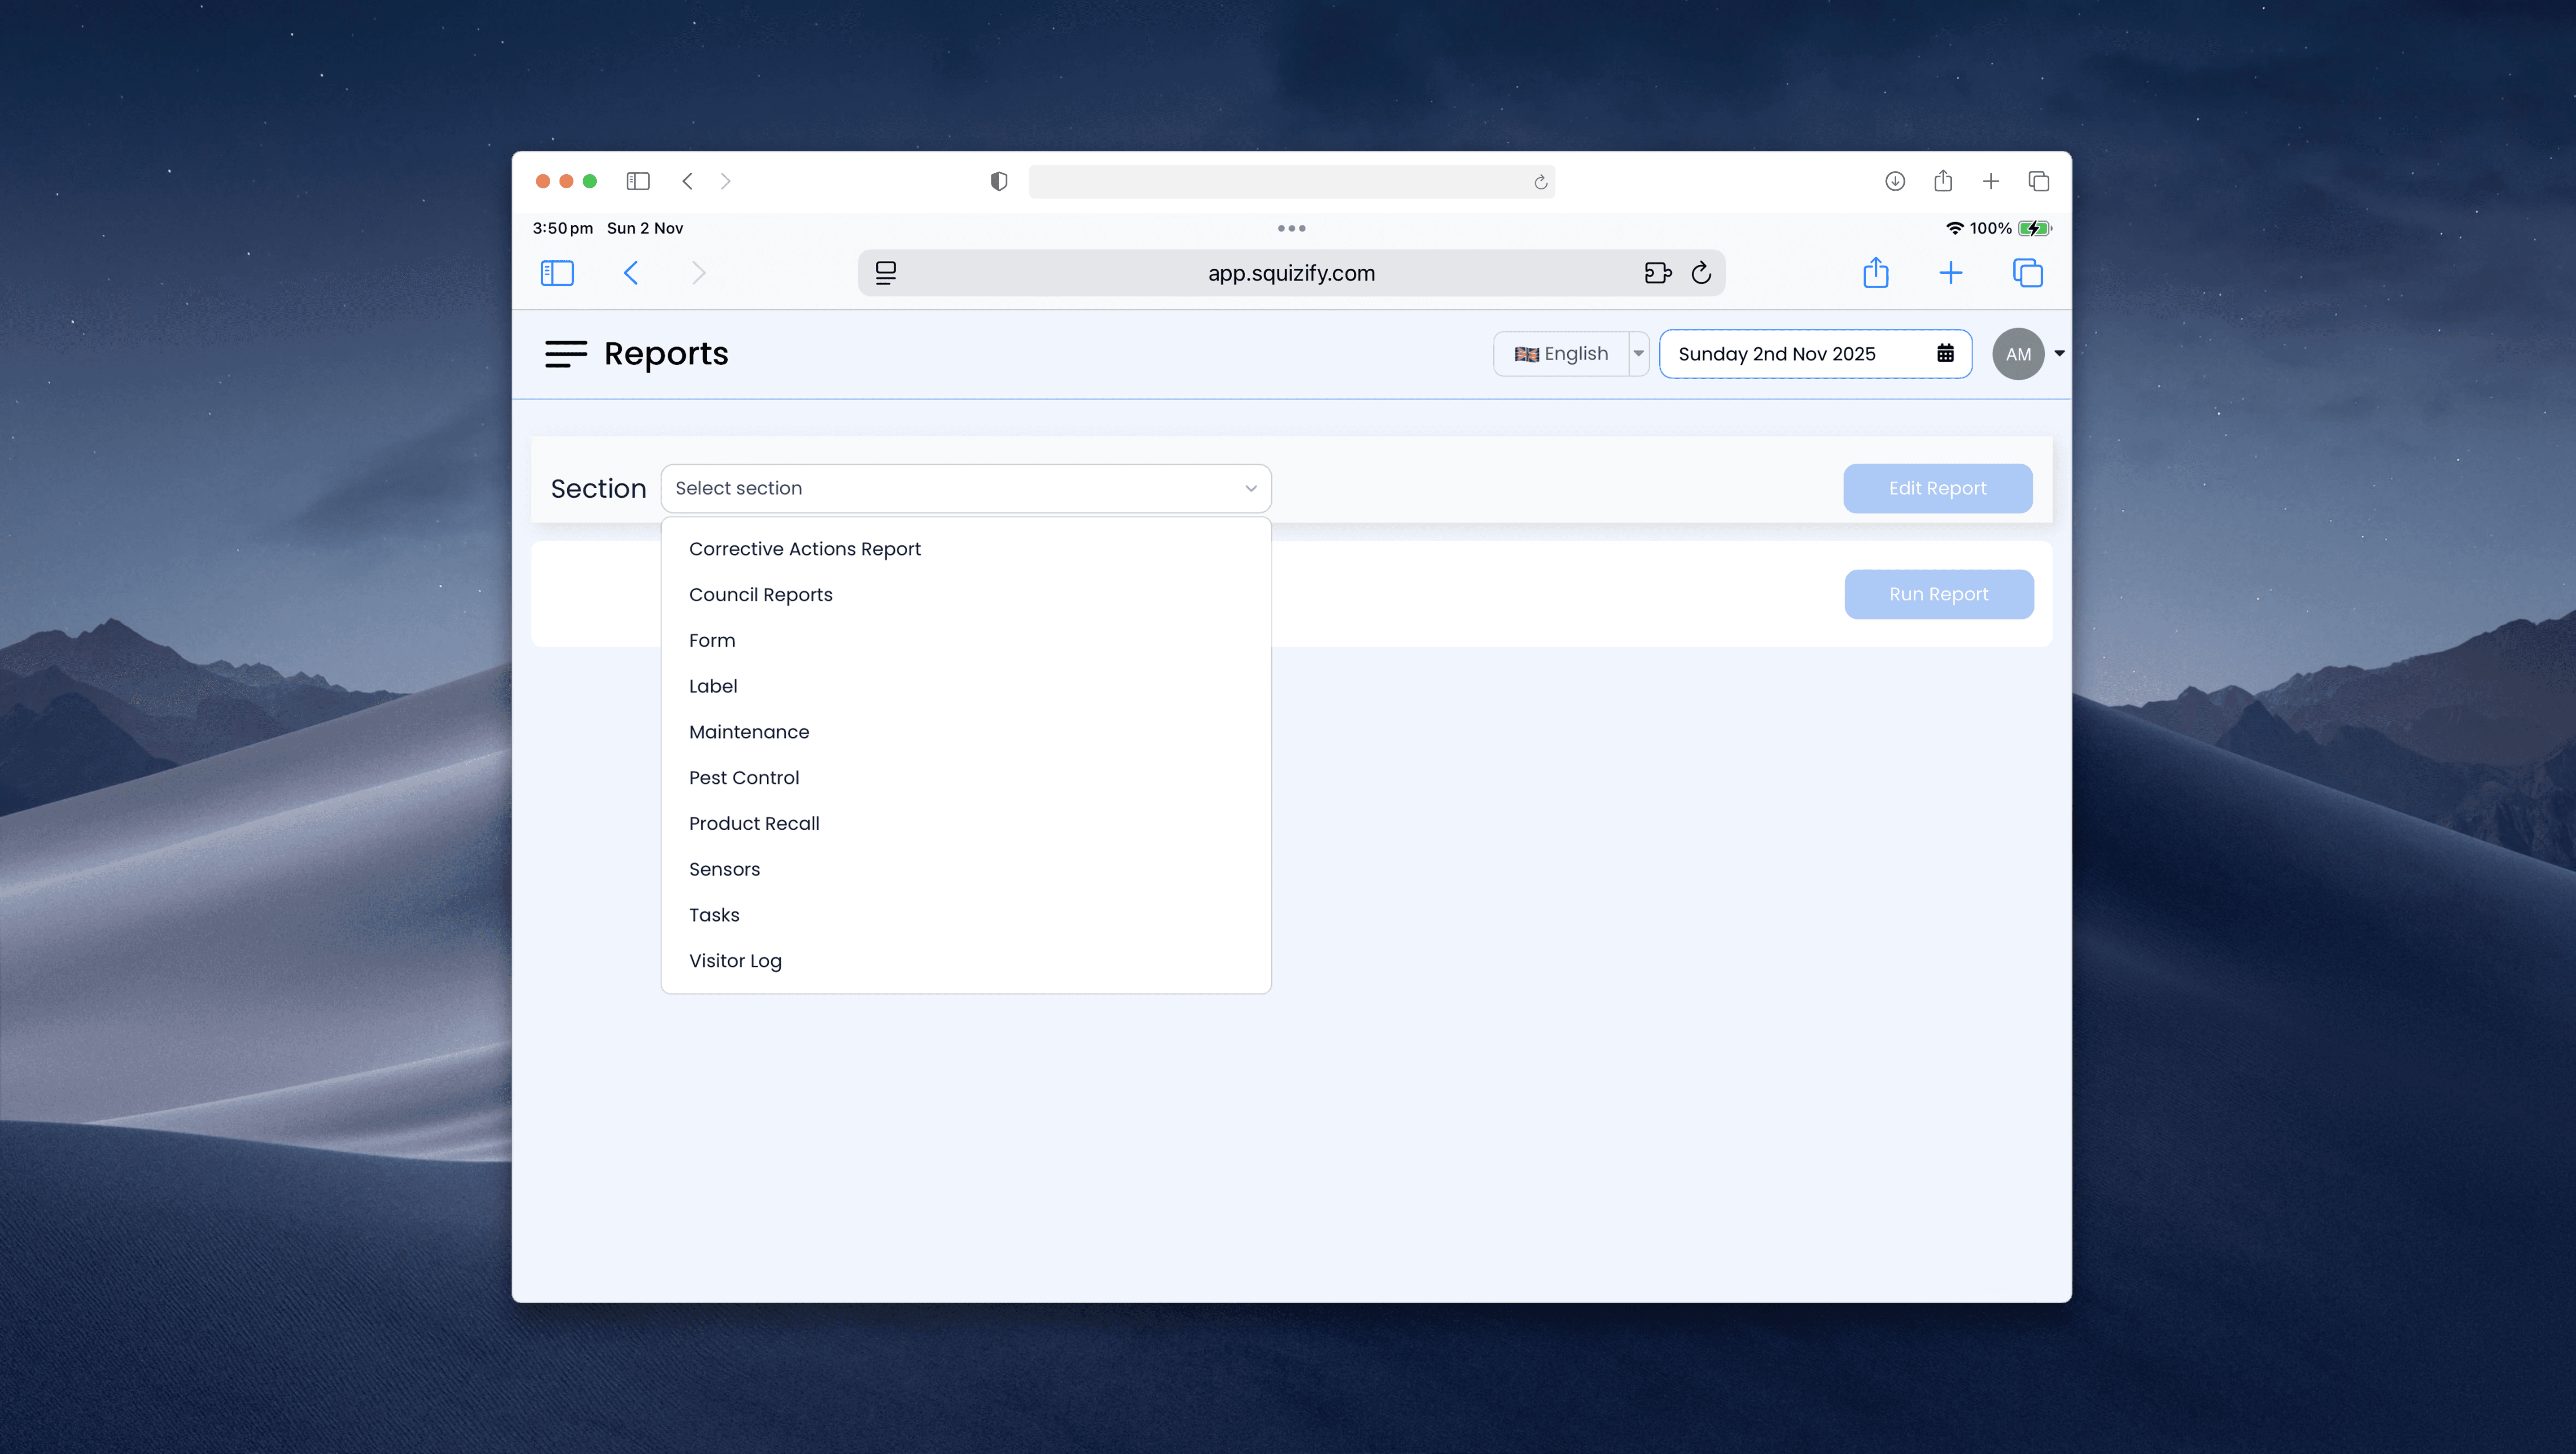The height and width of the screenshot is (1454, 2576).
Task: Click the calendar icon in date field
Action: (x=1945, y=354)
